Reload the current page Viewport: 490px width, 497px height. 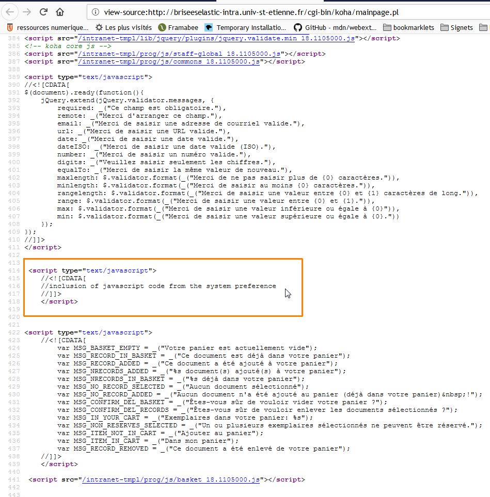pyautogui.click(x=44, y=11)
